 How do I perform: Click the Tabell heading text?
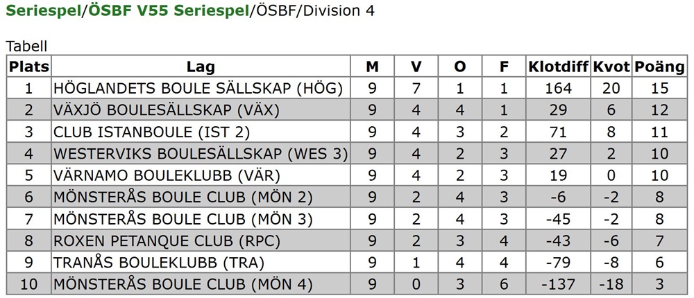click(x=26, y=46)
